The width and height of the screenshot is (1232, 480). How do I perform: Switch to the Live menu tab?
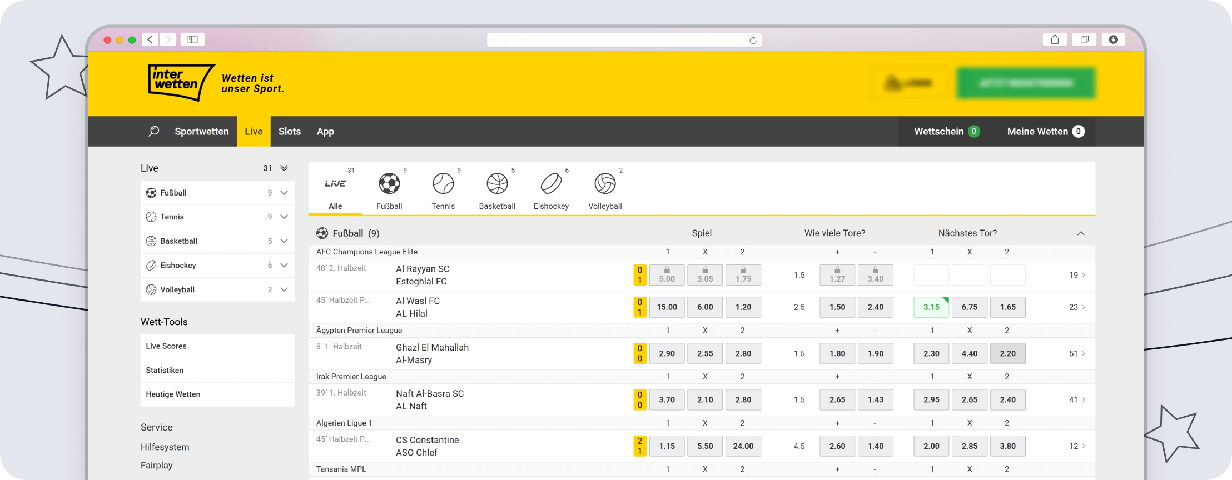tap(254, 131)
